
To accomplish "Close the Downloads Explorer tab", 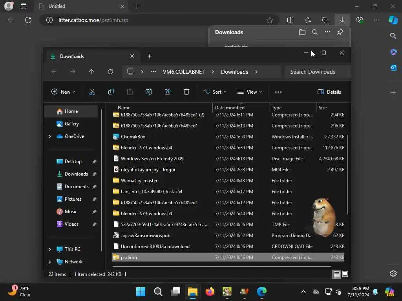I will click(132, 56).
